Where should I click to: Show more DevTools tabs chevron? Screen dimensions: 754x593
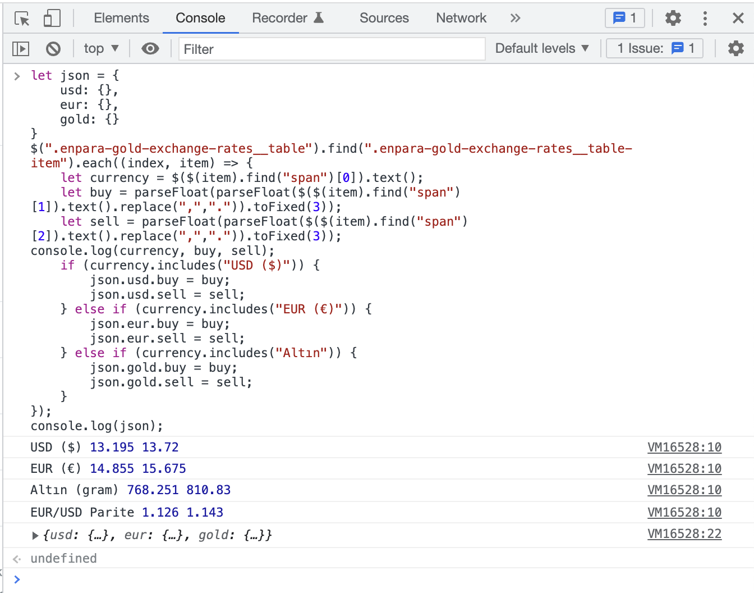[x=515, y=18]
